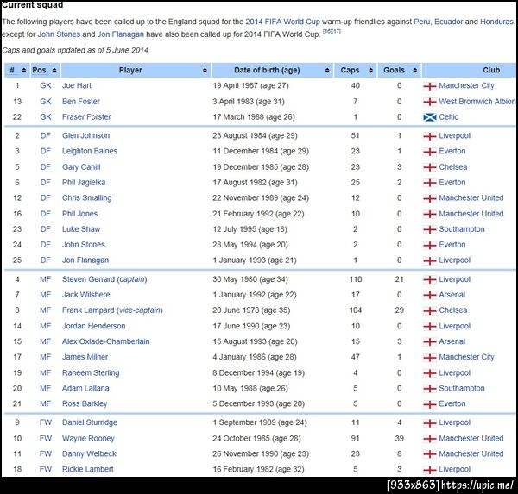This screenshot has width=518, height=494.
Task: Open Luke Shaw's player page
Action: coord(81,229)
